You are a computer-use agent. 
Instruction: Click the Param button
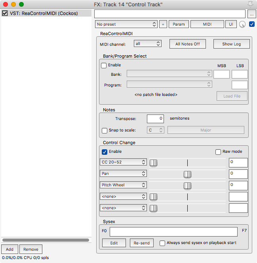point(179,24)
